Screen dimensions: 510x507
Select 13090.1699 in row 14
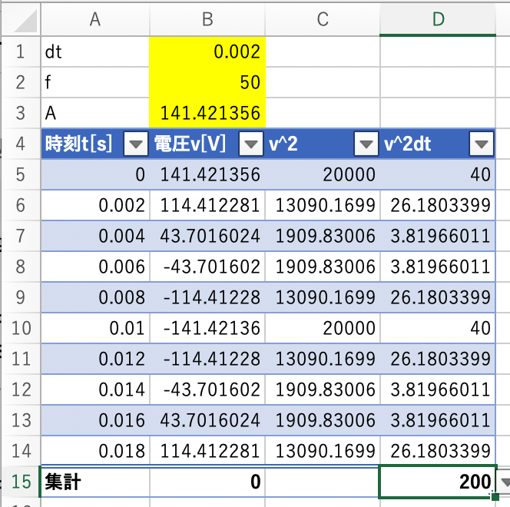(323, 451)
